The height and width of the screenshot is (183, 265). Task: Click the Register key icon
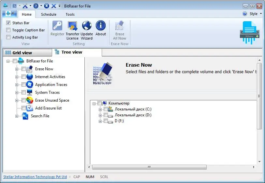click(x=57, y=25)
